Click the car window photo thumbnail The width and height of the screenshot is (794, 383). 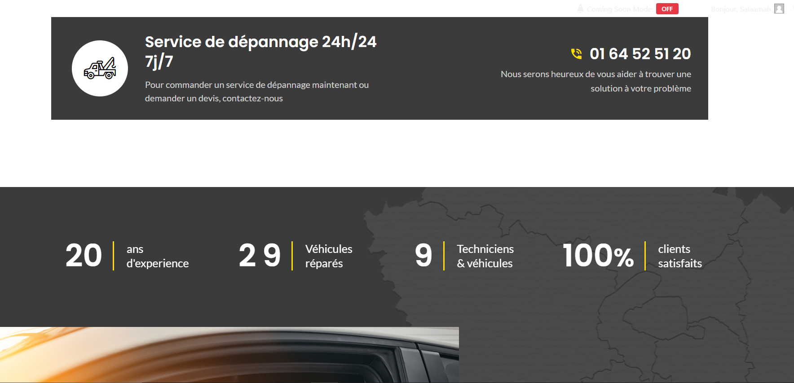pos(229,355)
